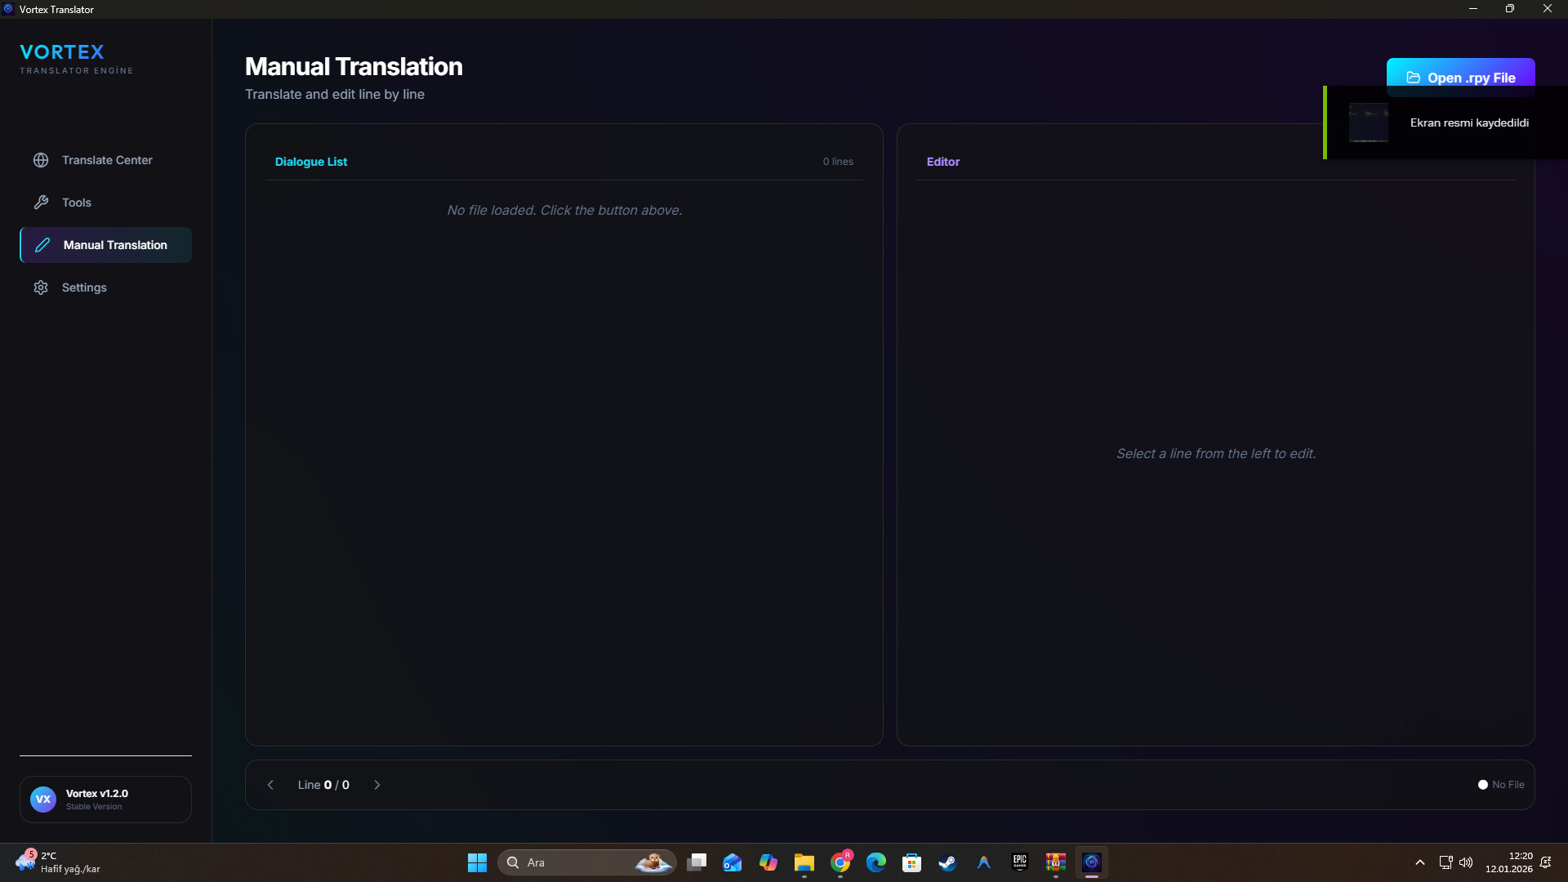Click 'Select a line from the left' hint
The width and height of the screenshot is (1568, 882).
click(x=1216, y=453)
